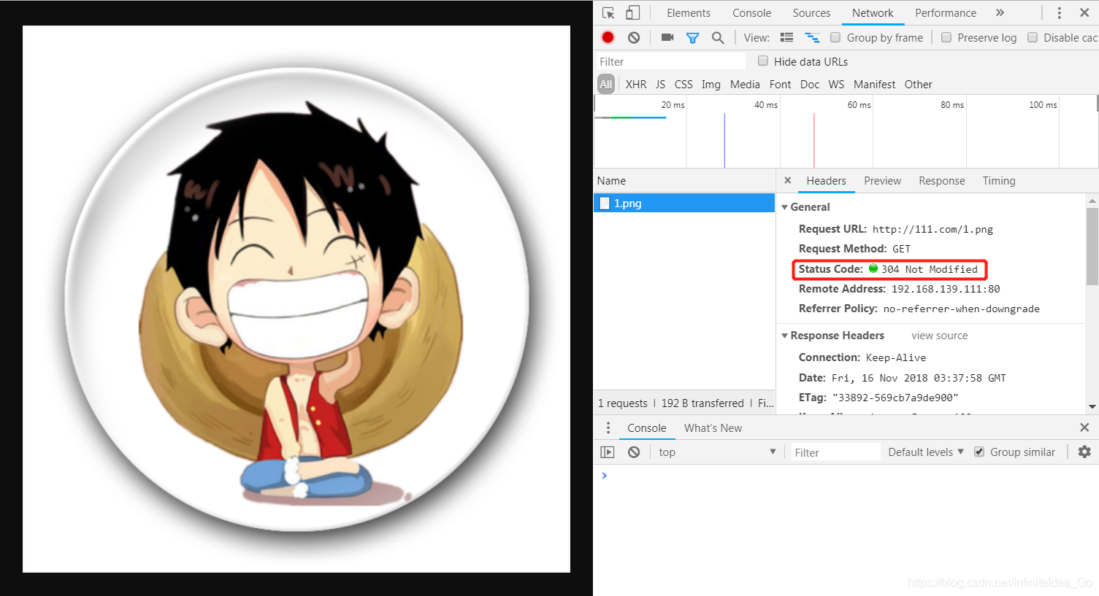The width and height of the screenshot is (1099, 596).
Task: Show the console sidebar icon
Action: coord(608,452)
